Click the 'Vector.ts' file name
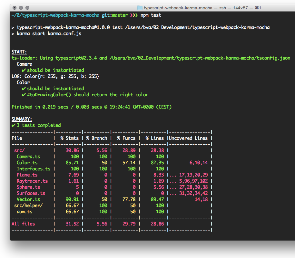 click(28, 199)
